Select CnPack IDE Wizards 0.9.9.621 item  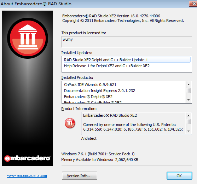(124, 85)
